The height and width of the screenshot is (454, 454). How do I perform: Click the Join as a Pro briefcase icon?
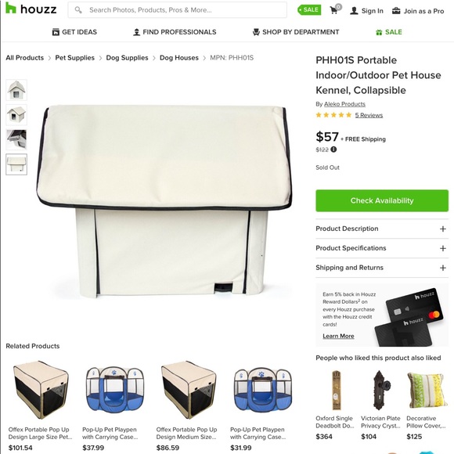tap(396, 11)
